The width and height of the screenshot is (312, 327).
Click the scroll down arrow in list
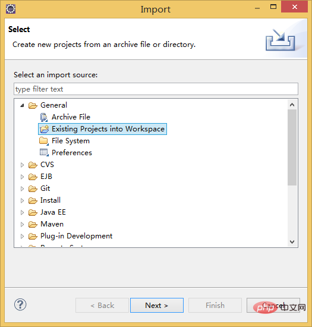tap(292, 242)
